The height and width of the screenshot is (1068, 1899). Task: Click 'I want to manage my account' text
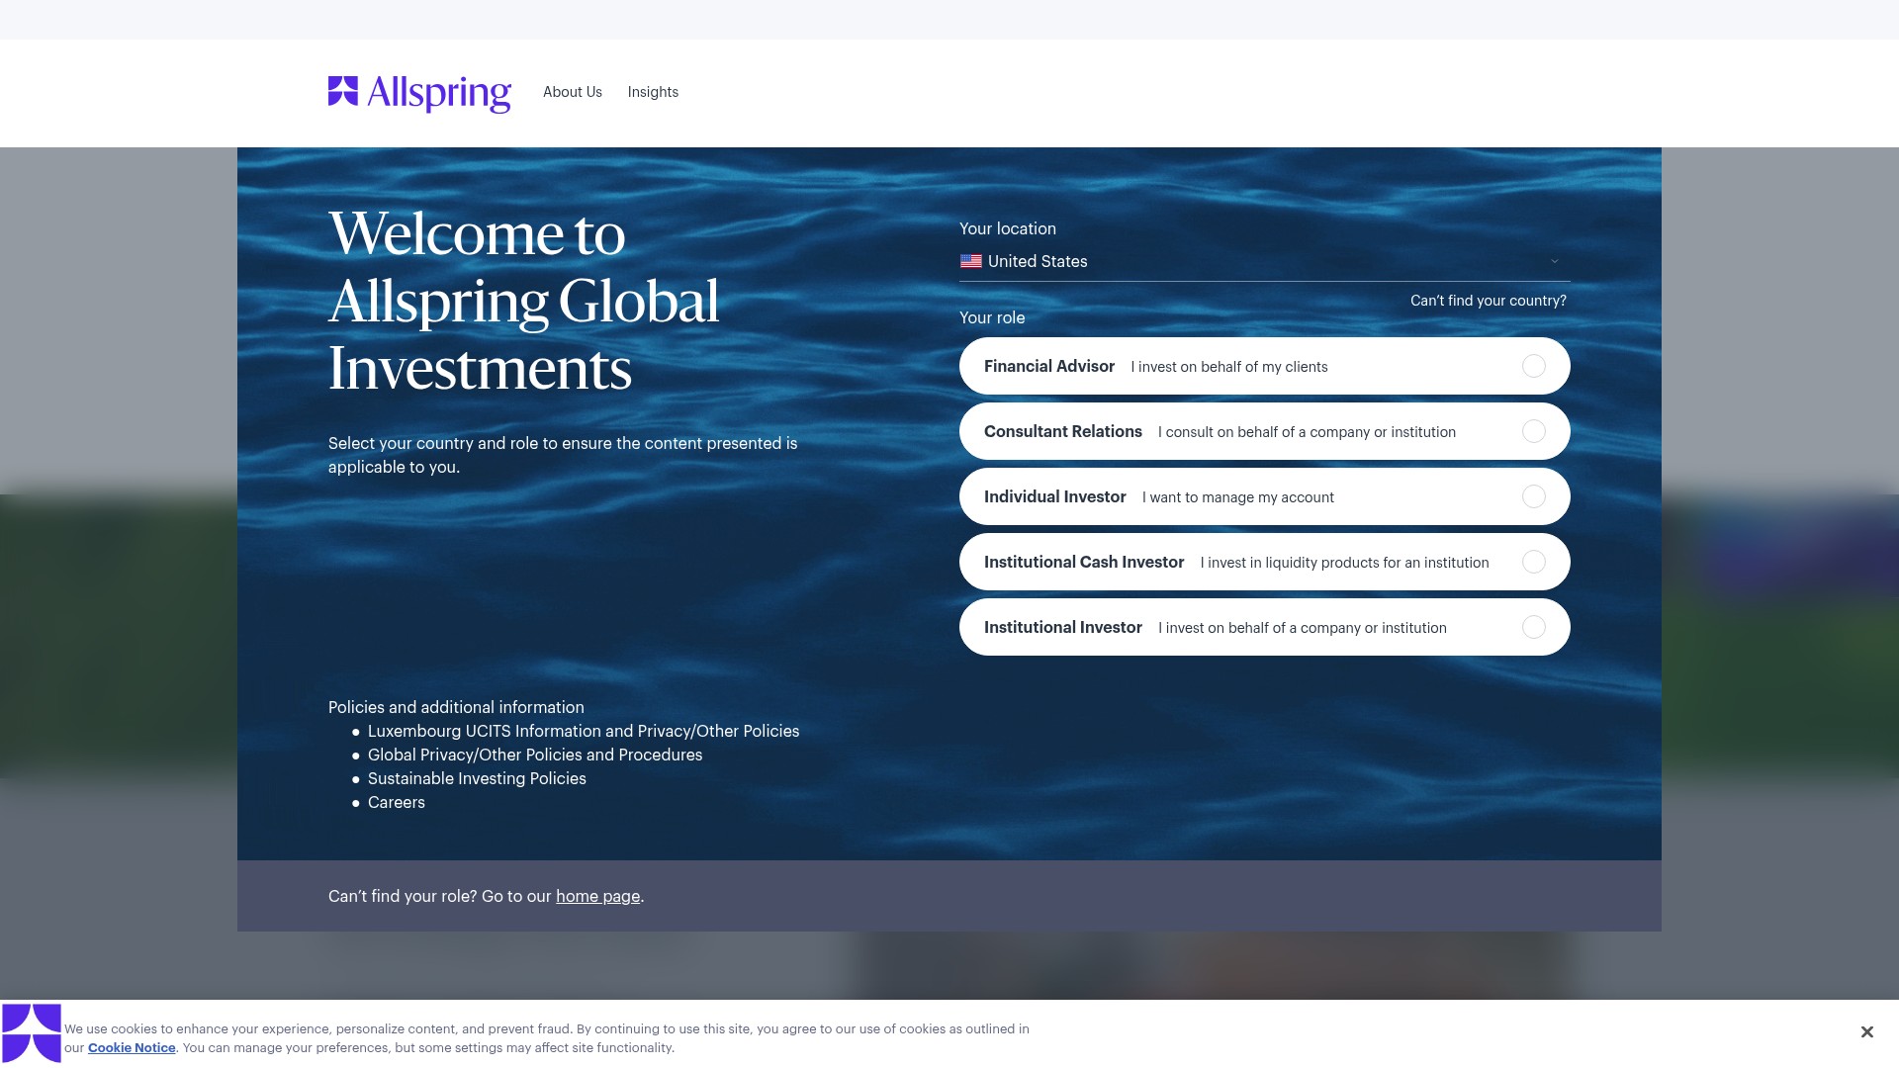coord(1238,497)
